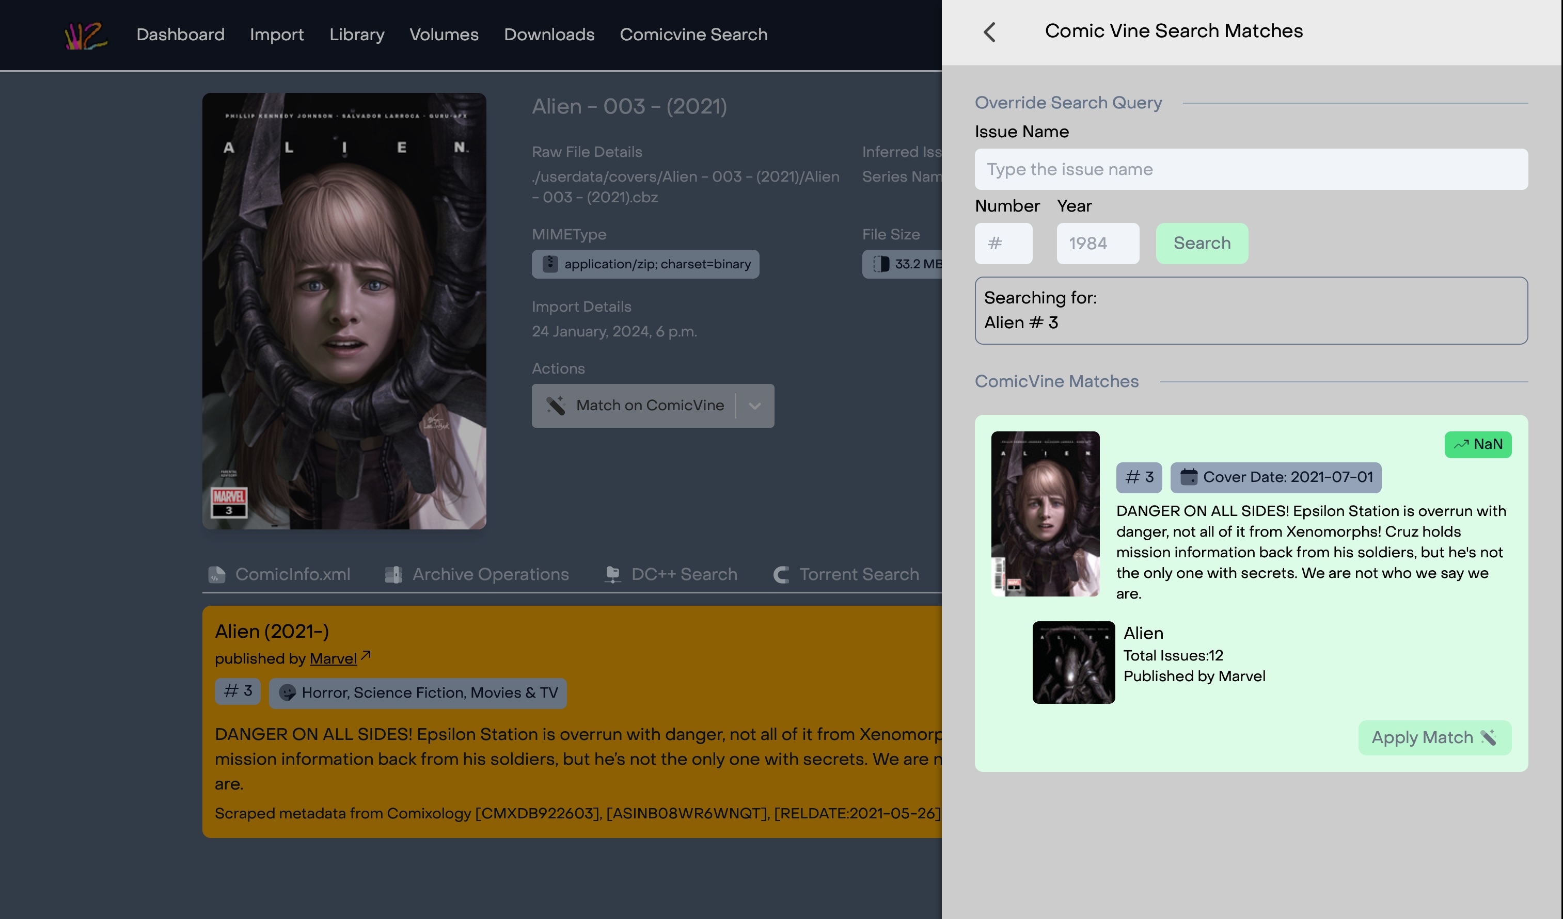Click the magic wand icon on Match button
Viewport: 1563px width, 919px height.
[x=555, y=405]
